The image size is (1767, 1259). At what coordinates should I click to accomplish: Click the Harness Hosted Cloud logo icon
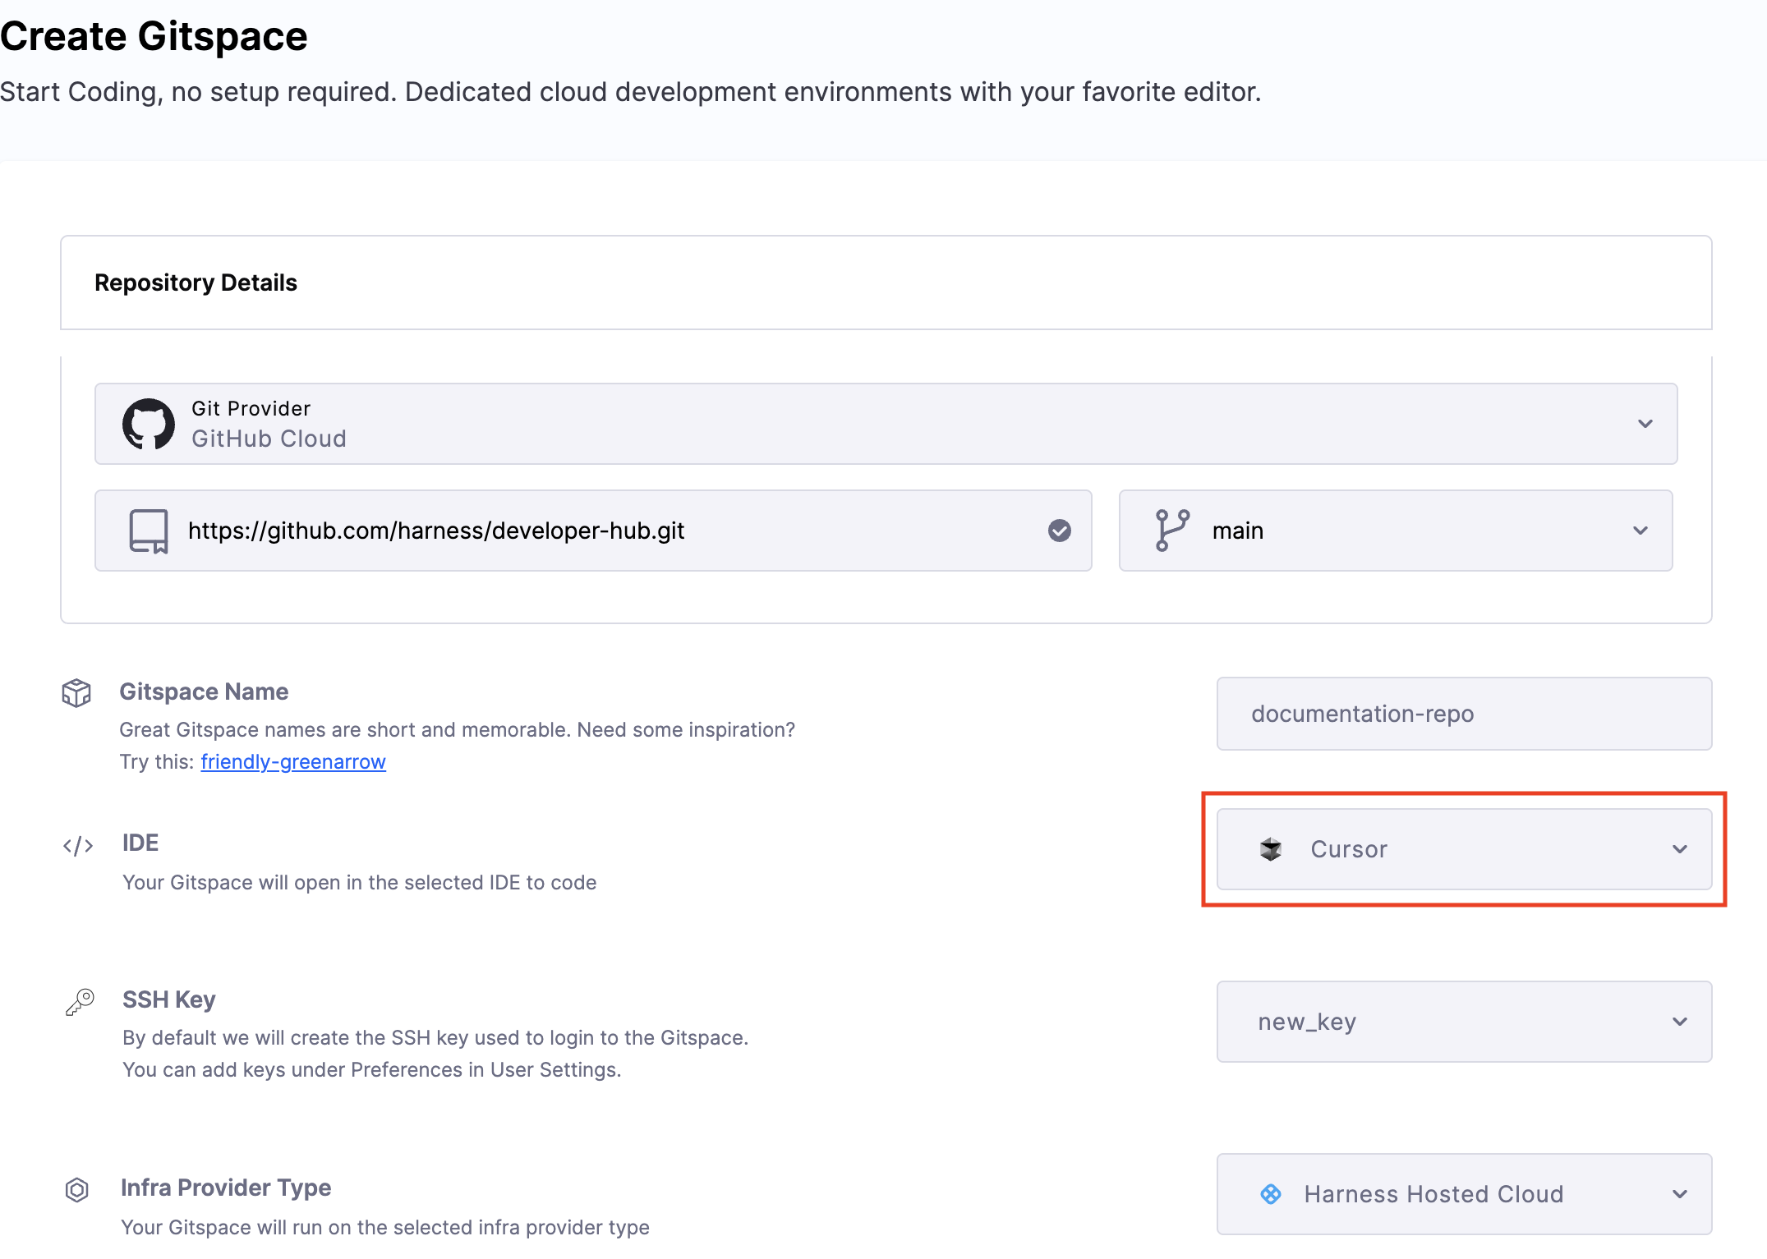(x=1271, y=1194)
